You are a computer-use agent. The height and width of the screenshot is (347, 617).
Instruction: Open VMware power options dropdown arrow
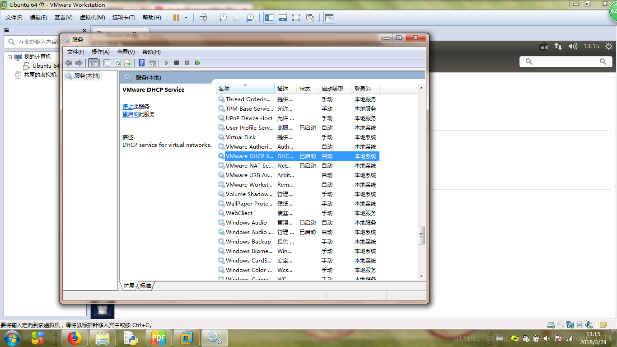coord(186,18)
